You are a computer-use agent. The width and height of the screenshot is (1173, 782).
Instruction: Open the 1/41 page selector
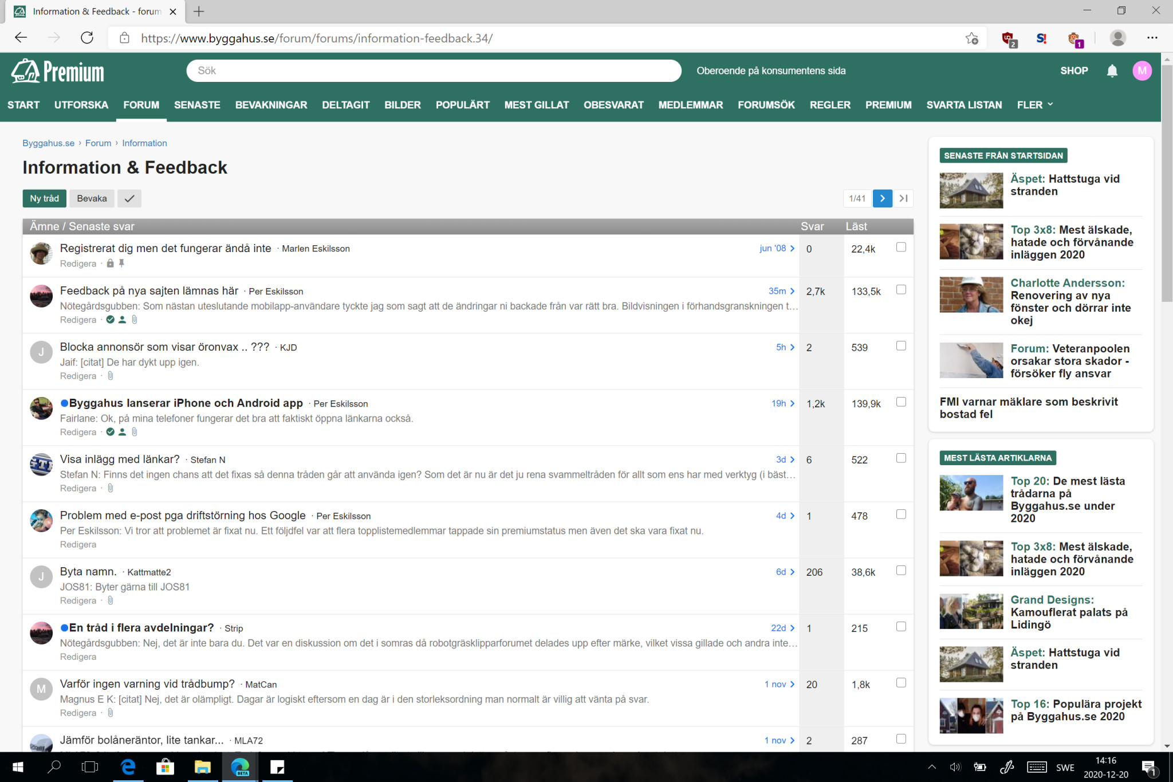click(x=857, y=198)
